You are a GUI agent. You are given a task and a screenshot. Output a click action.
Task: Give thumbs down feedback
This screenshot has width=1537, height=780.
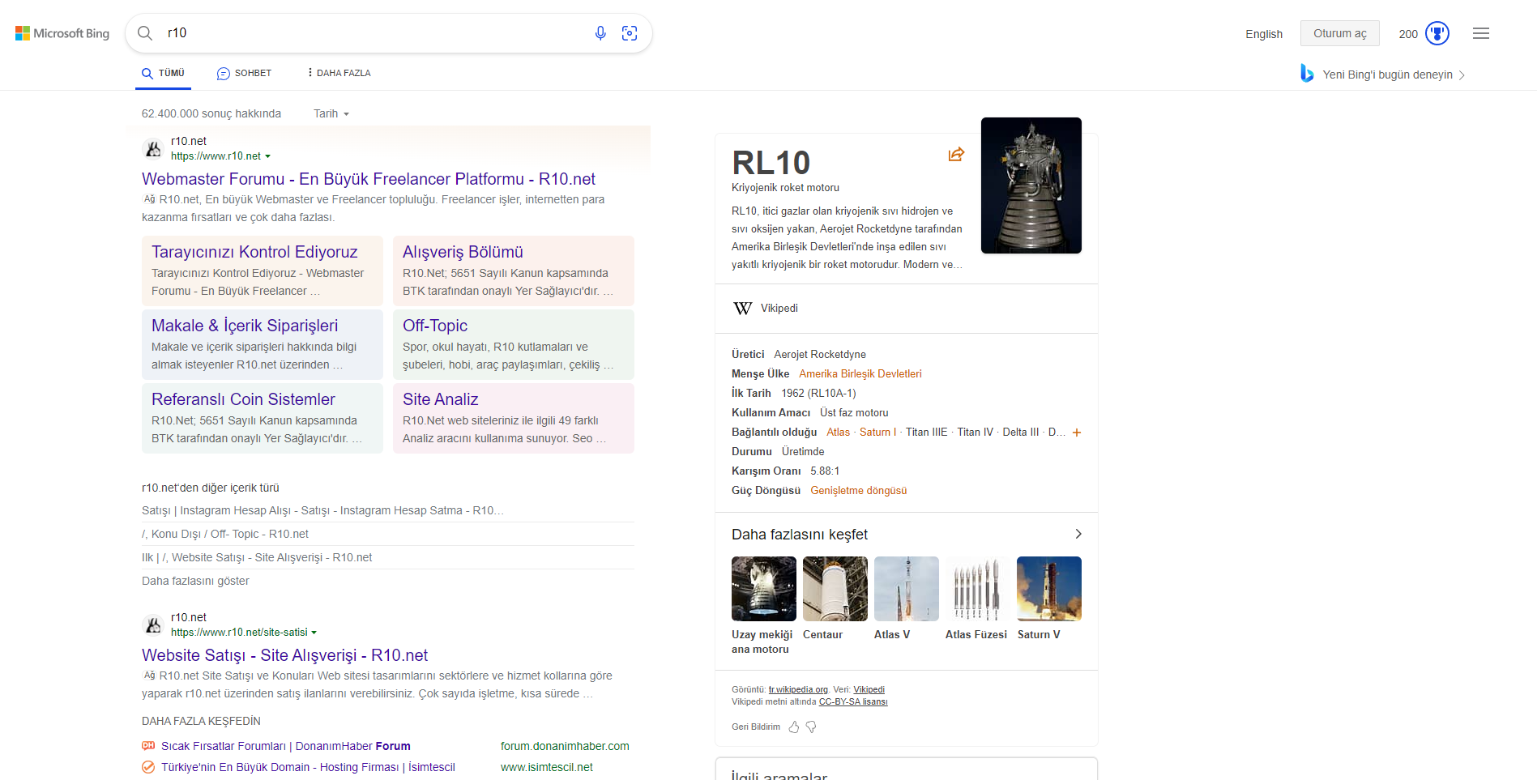pos(811,727)
